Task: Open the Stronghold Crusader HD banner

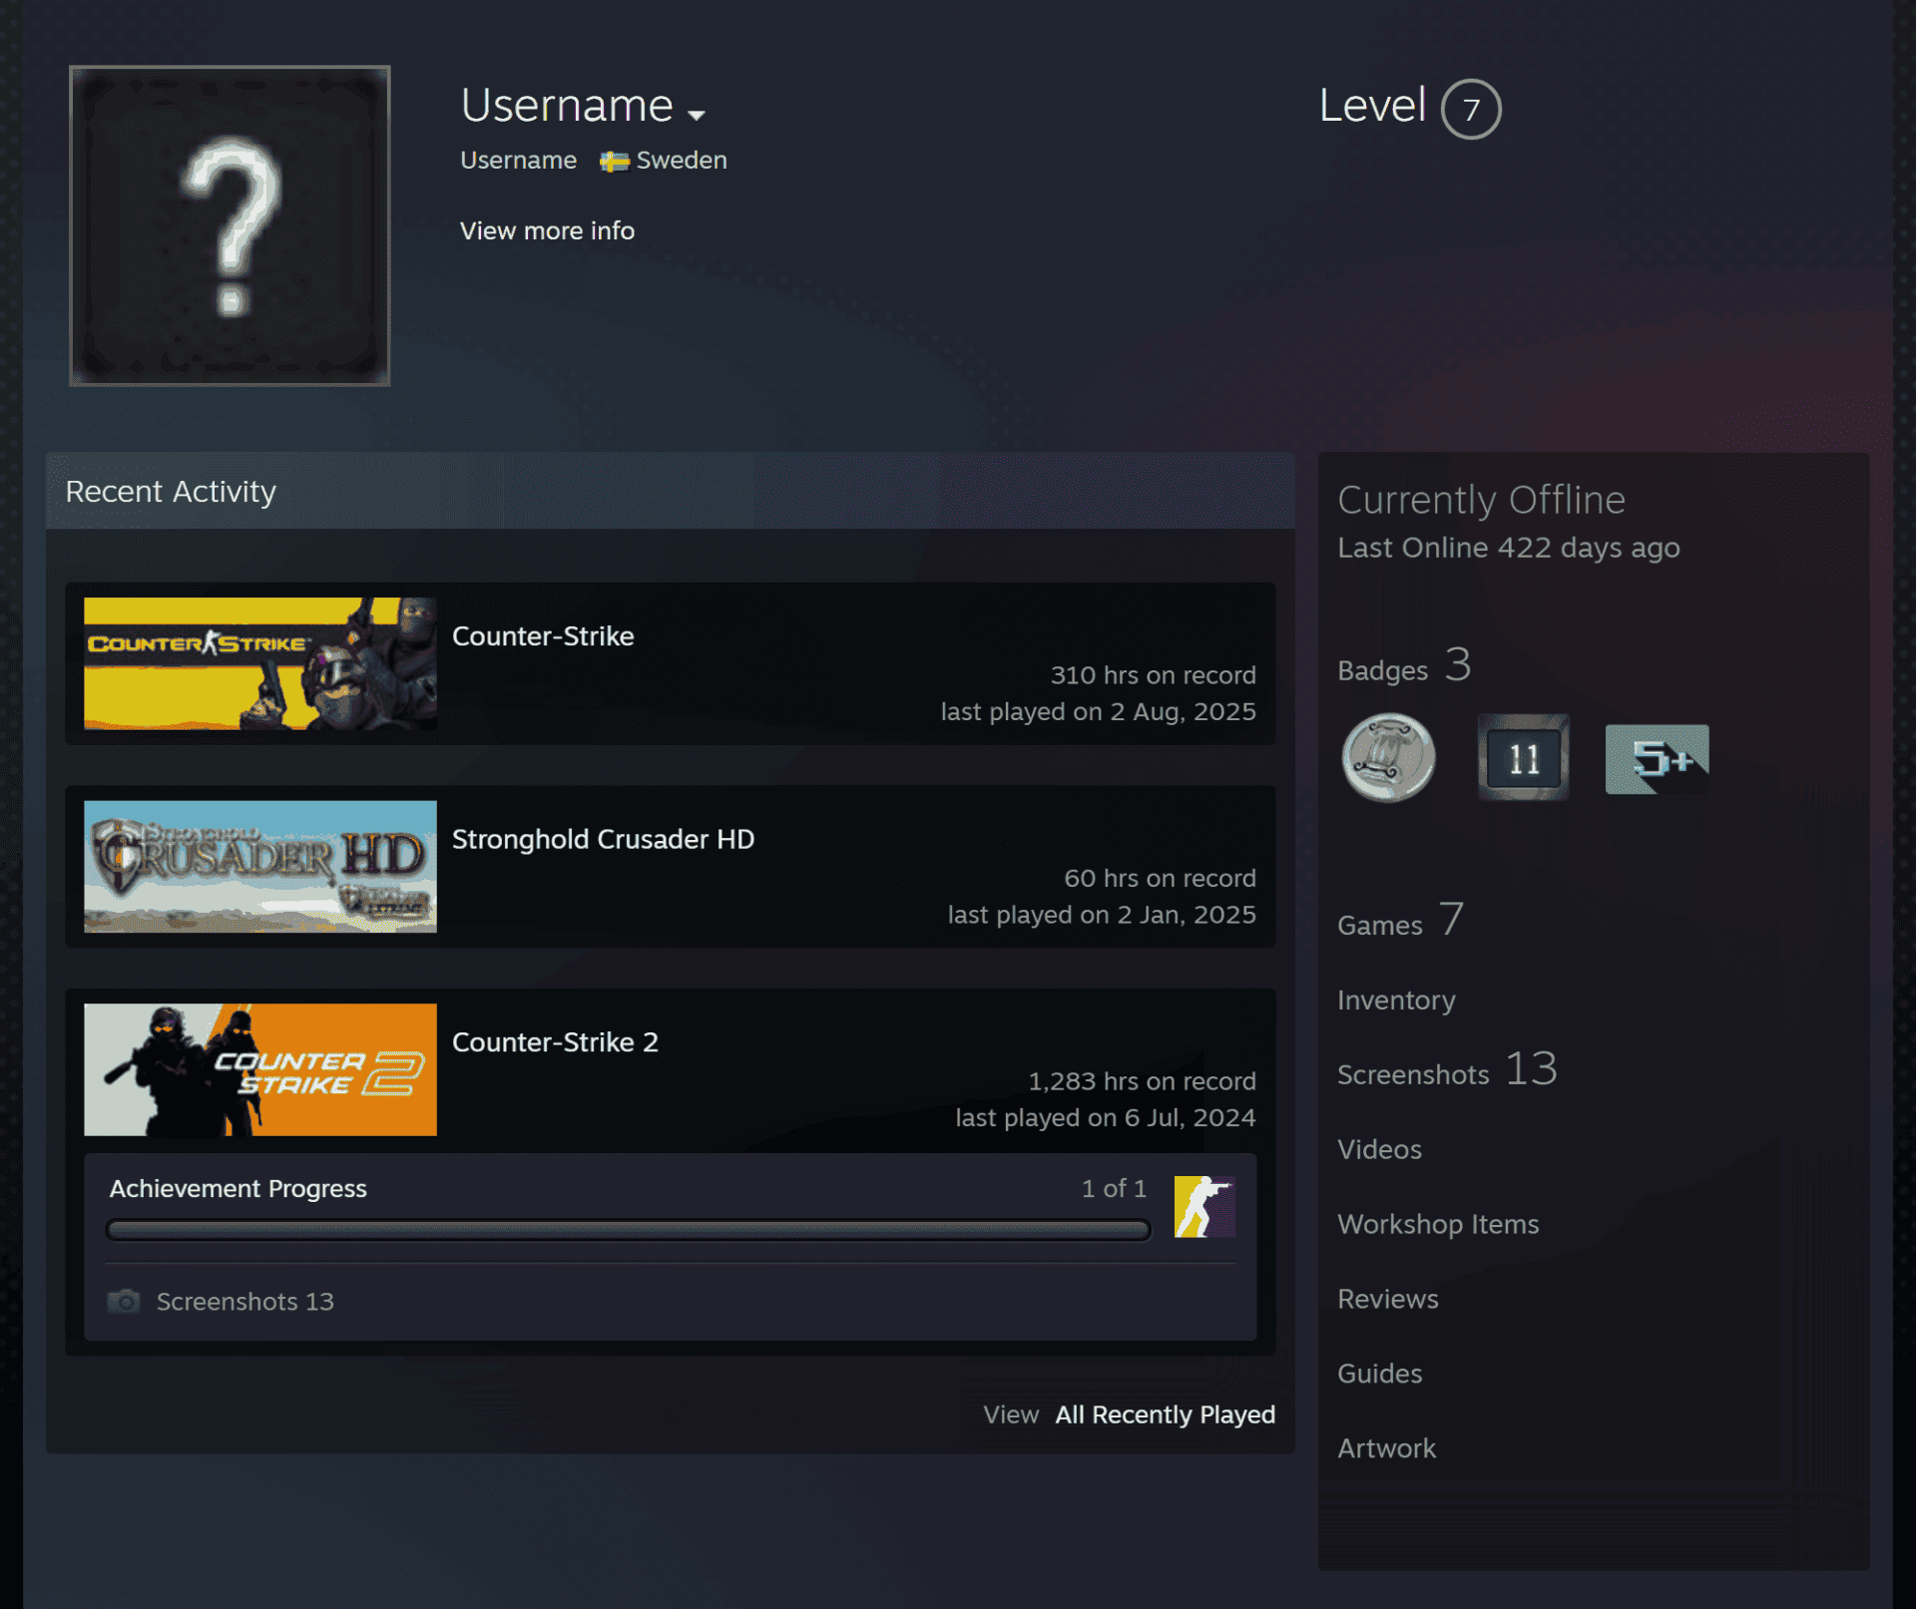Action: click(260, 867)
